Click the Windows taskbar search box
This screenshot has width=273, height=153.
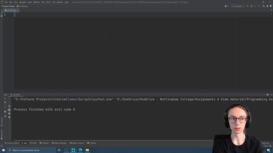31,150
